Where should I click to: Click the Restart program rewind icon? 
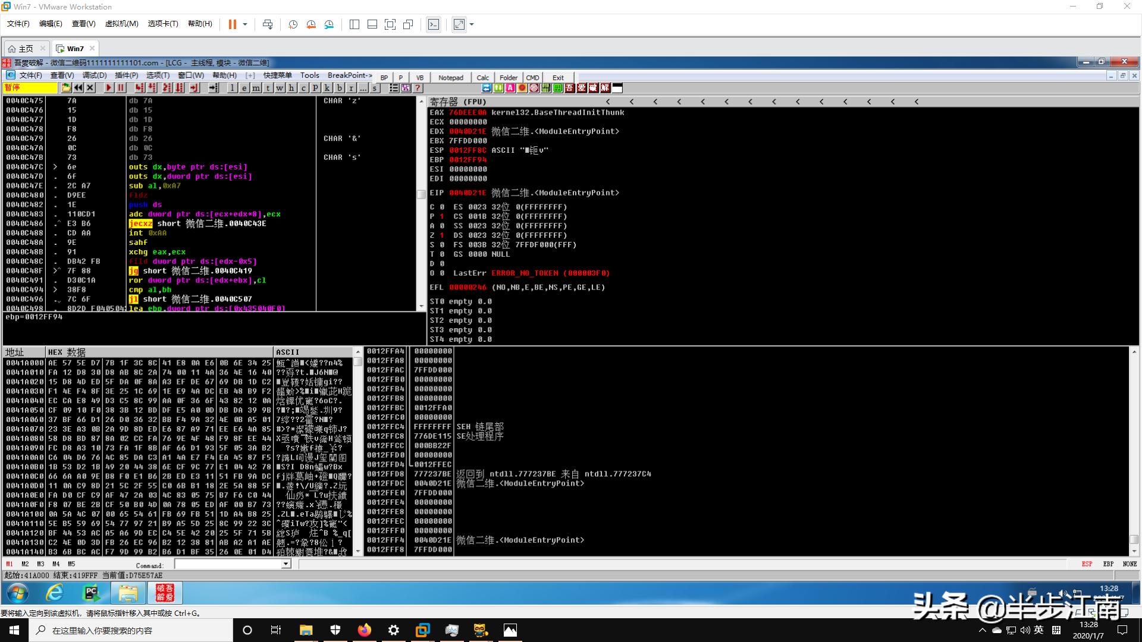point(79,88)
